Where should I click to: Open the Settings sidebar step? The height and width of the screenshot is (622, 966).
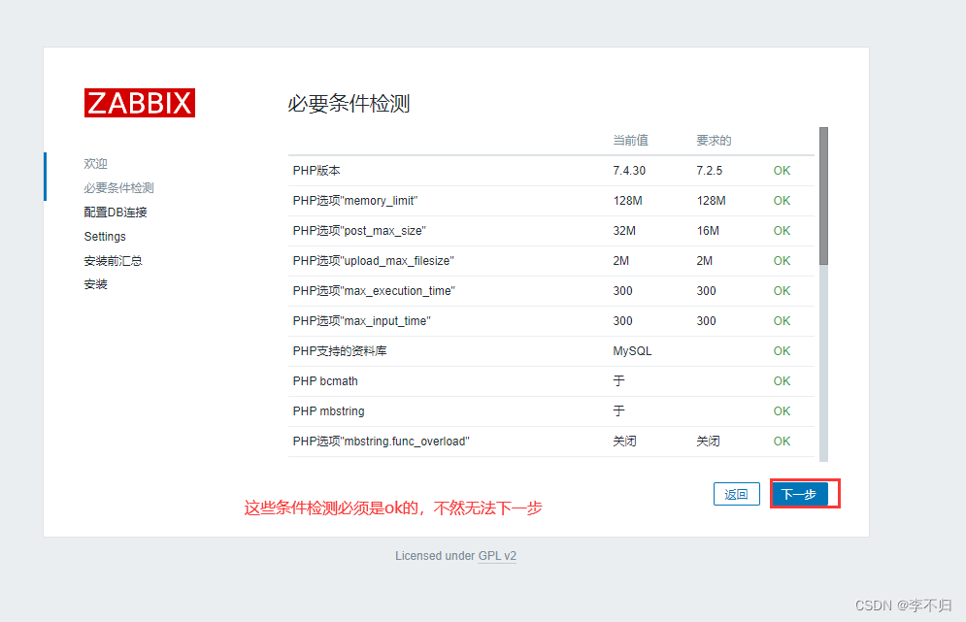click(x=105, y=237)
